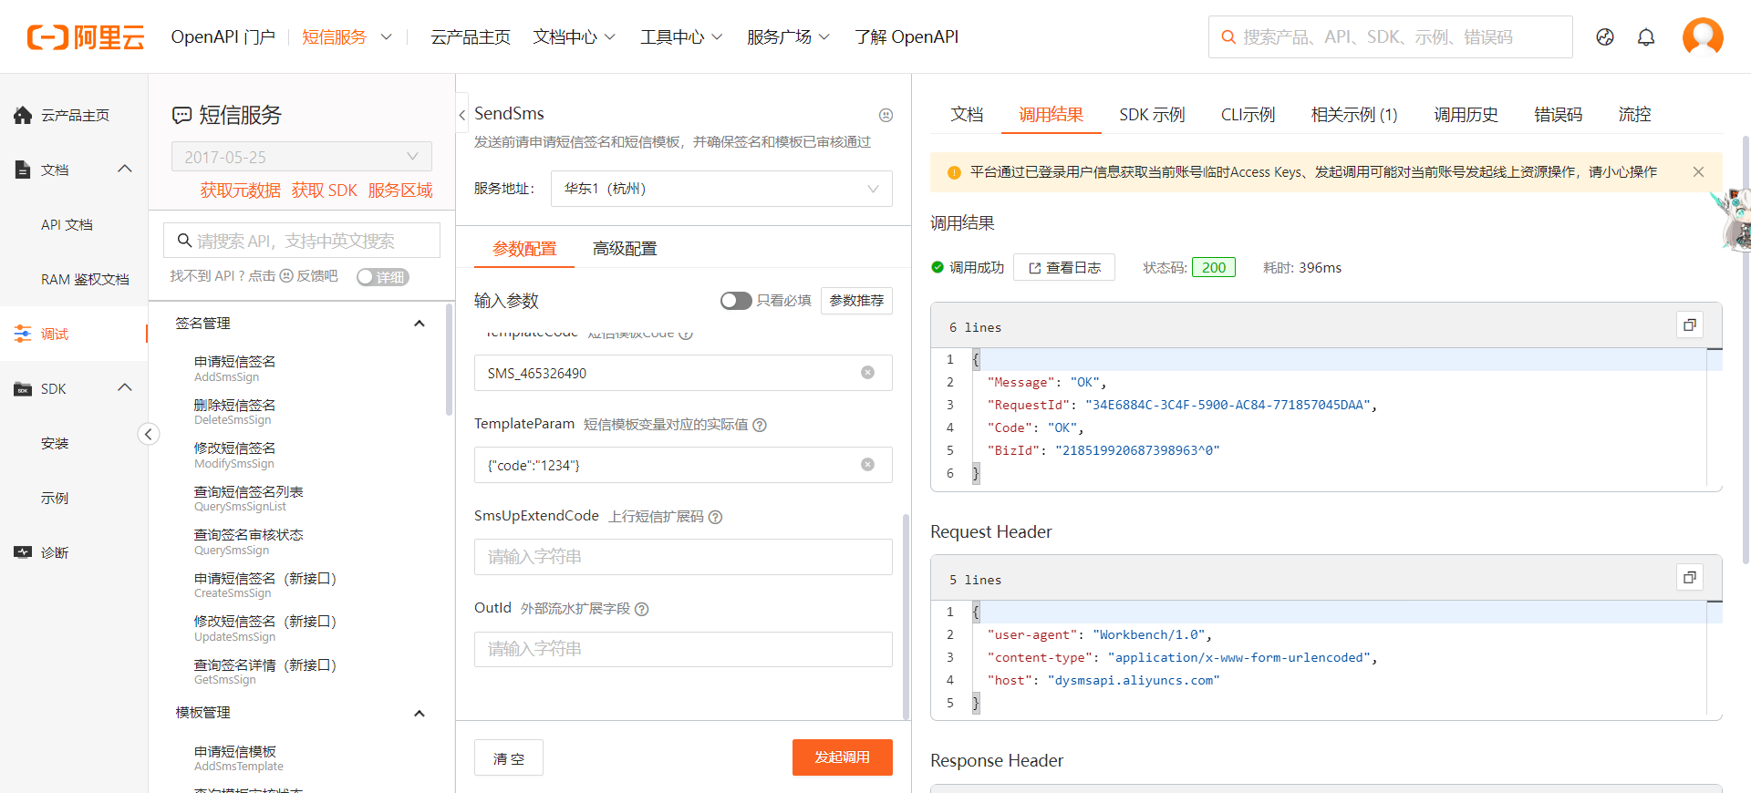This screenshot has width=1751, height=793.
Task: Open the 服务地址 region dropdown
Action: (721, 189)
